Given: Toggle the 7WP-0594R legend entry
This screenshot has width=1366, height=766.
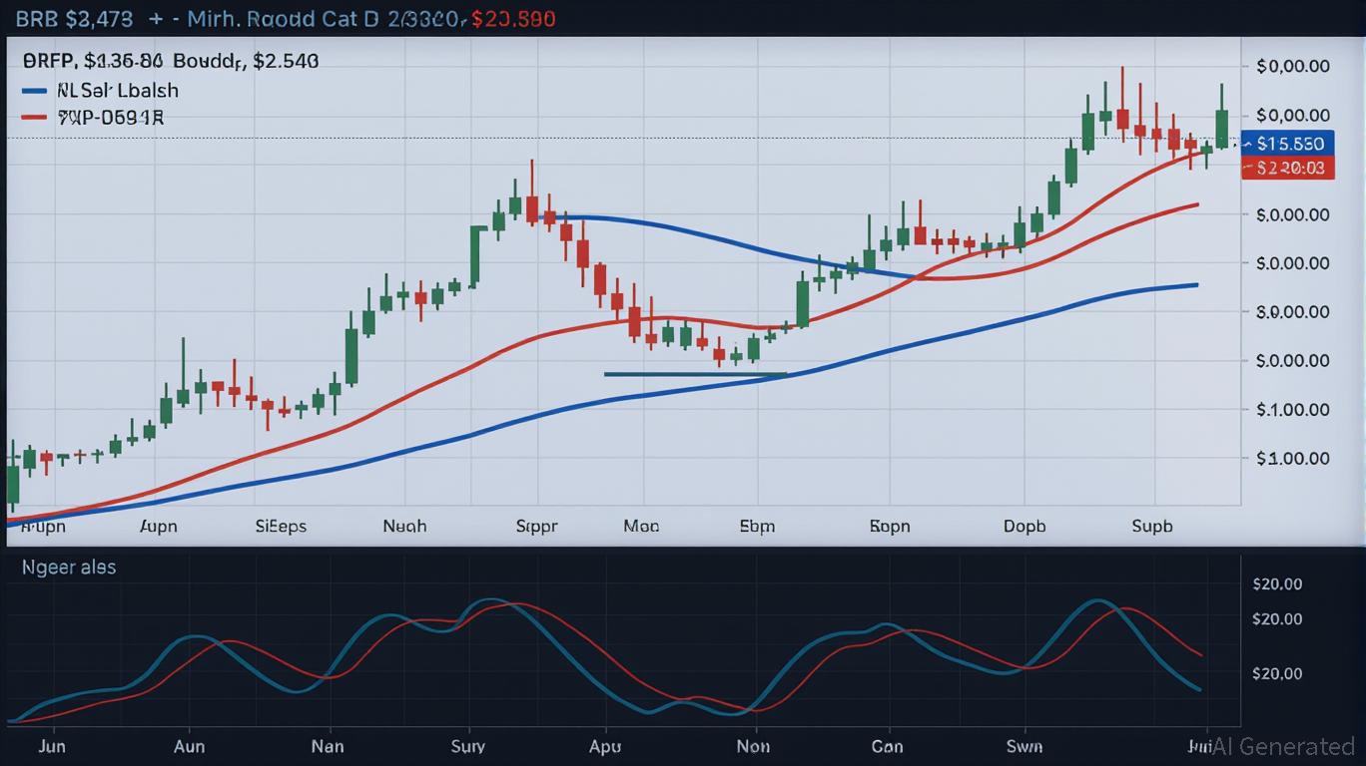Looking at the screenshot, I should (111, 118).
